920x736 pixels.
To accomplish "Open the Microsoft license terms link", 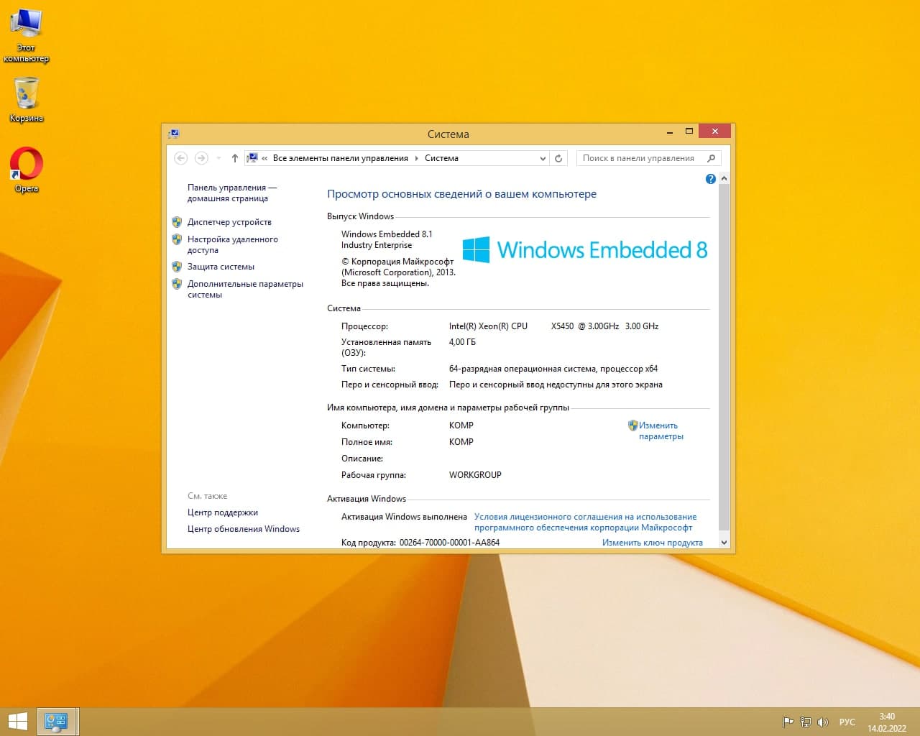I will coord(585,522).
